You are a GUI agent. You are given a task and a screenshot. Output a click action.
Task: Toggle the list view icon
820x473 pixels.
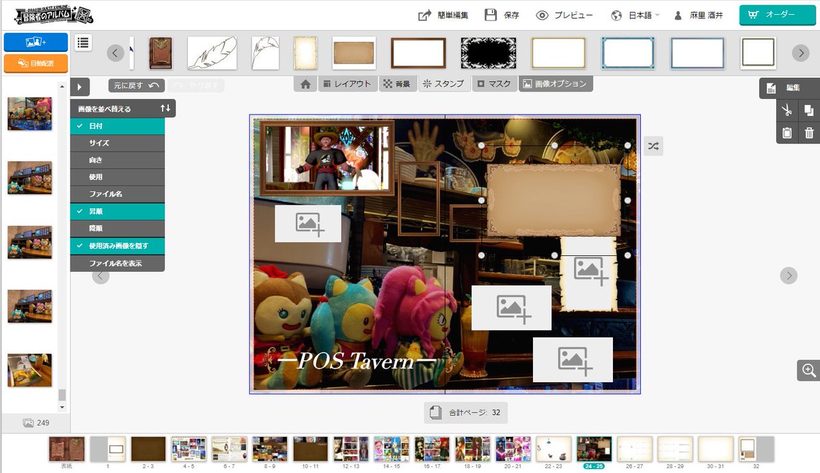83,42
